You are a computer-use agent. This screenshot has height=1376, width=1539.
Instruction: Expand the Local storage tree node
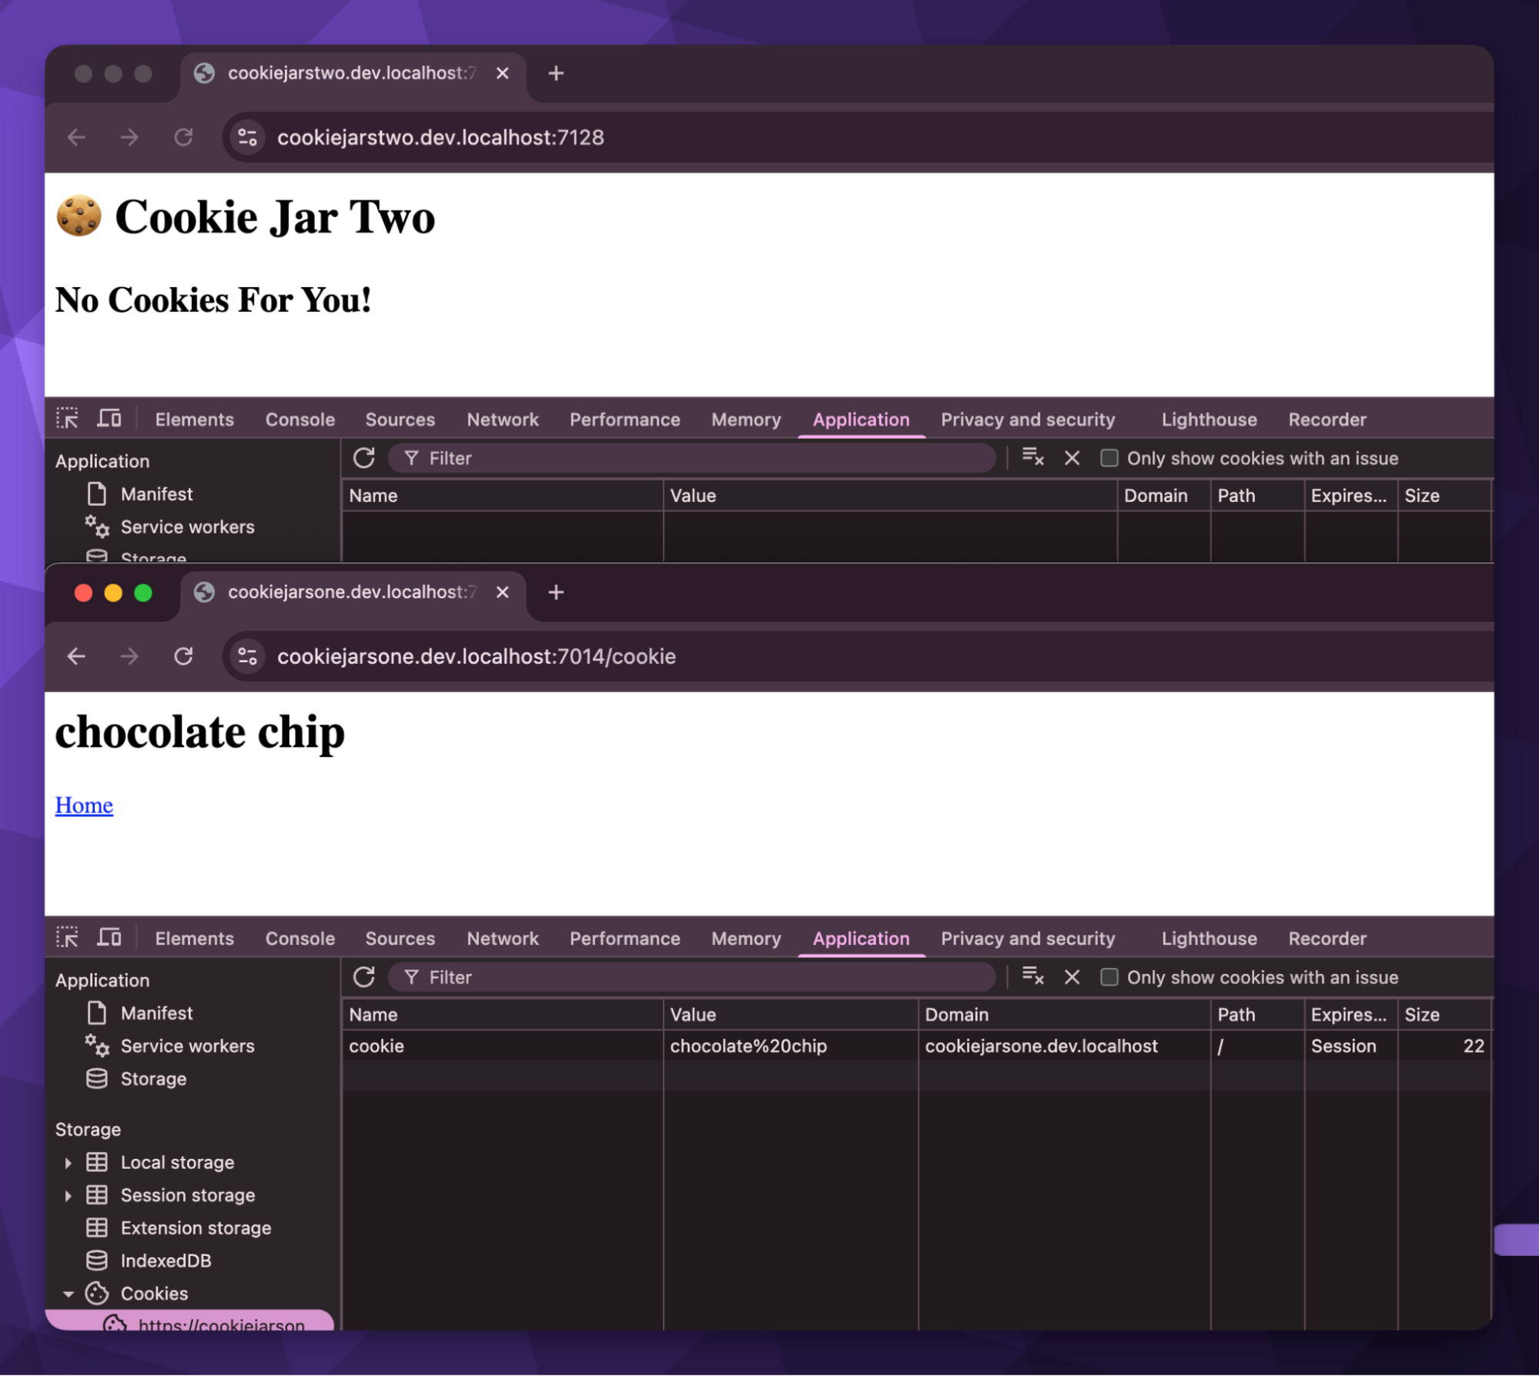pyautogui.click(x=68, y=1163)
